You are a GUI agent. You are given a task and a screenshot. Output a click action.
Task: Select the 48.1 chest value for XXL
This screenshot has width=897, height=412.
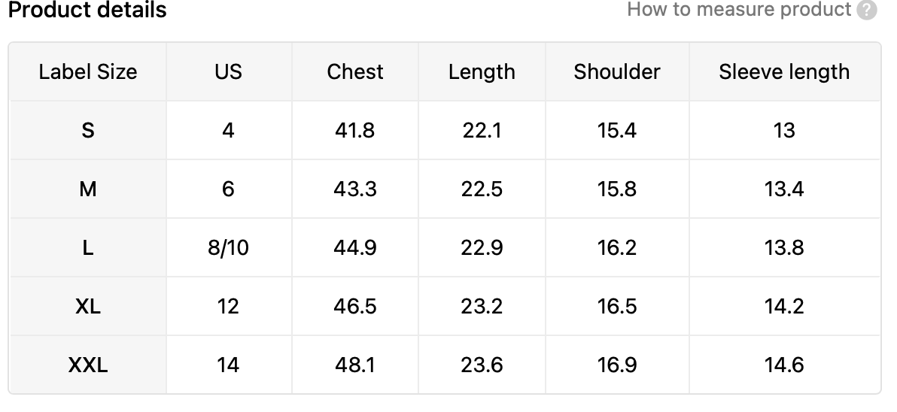click(355, 365)
